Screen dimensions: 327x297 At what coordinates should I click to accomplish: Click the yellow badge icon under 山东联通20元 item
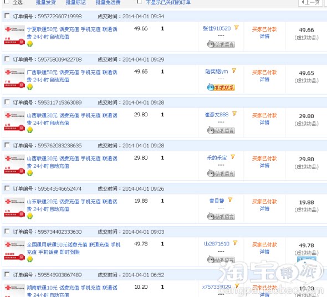point(30,216)
